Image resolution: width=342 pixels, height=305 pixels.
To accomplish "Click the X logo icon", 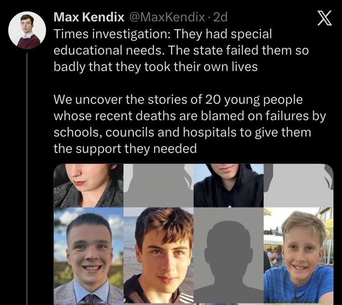I will coord(324,18).
